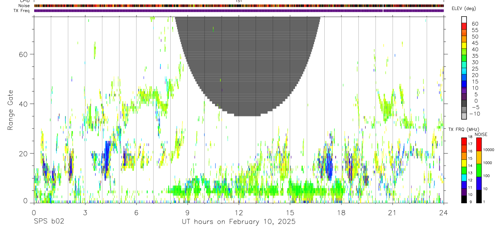Click the ELEV (deg) legend title

pos(464,9)
